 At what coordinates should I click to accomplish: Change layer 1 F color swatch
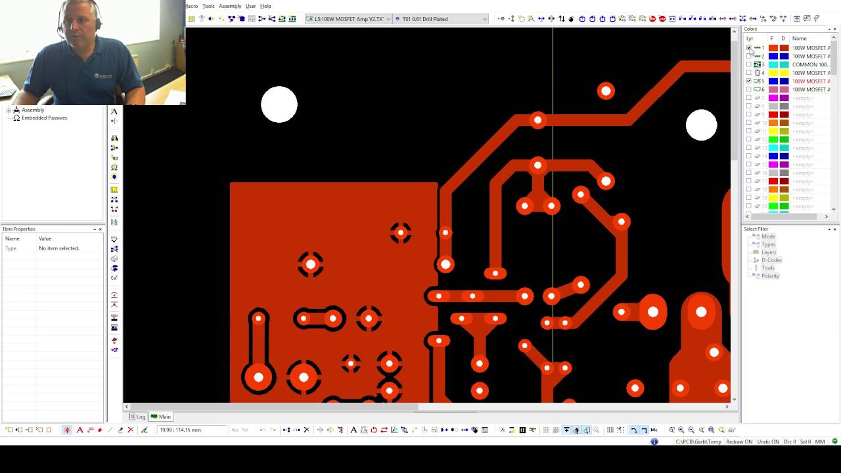[x=773, y=48]
